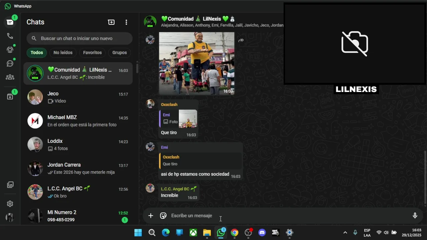
Task: Show hidden system tray icons
Action: pos(345,233)
